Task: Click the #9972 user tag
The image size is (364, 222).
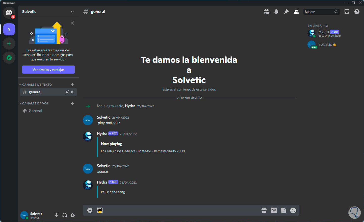Action: coord(35,218)
